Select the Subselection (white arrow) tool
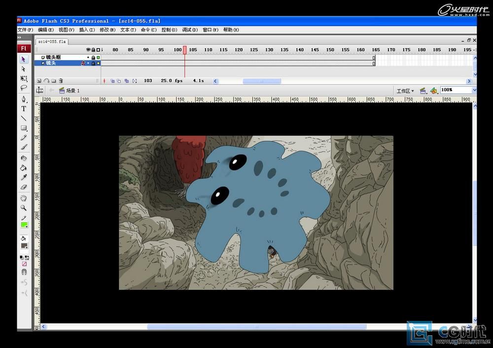The height and width of the screenshot is (348, 493). click(x=23, y=69)
